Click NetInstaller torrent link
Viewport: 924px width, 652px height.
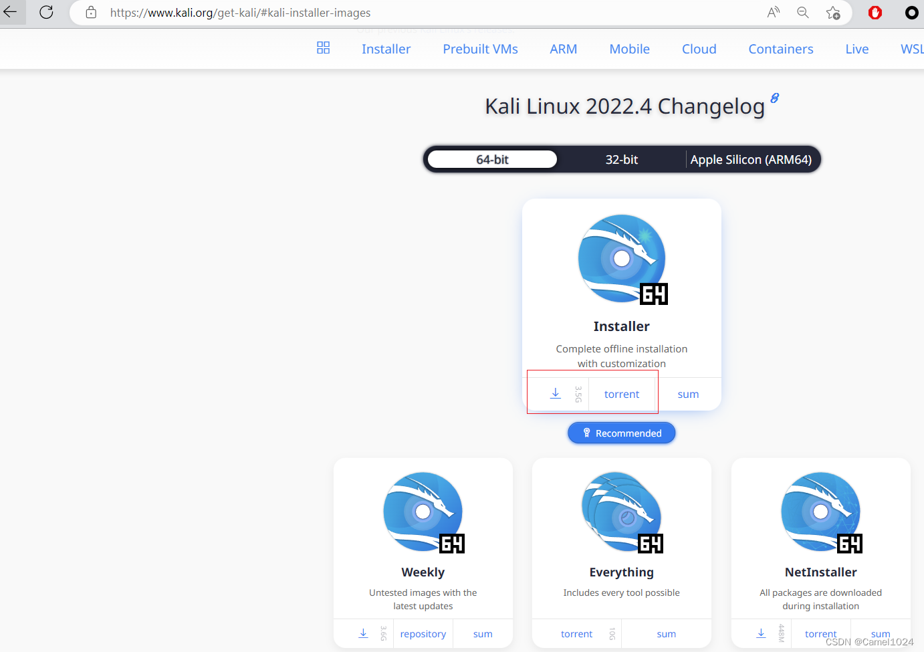click(820, 633)
